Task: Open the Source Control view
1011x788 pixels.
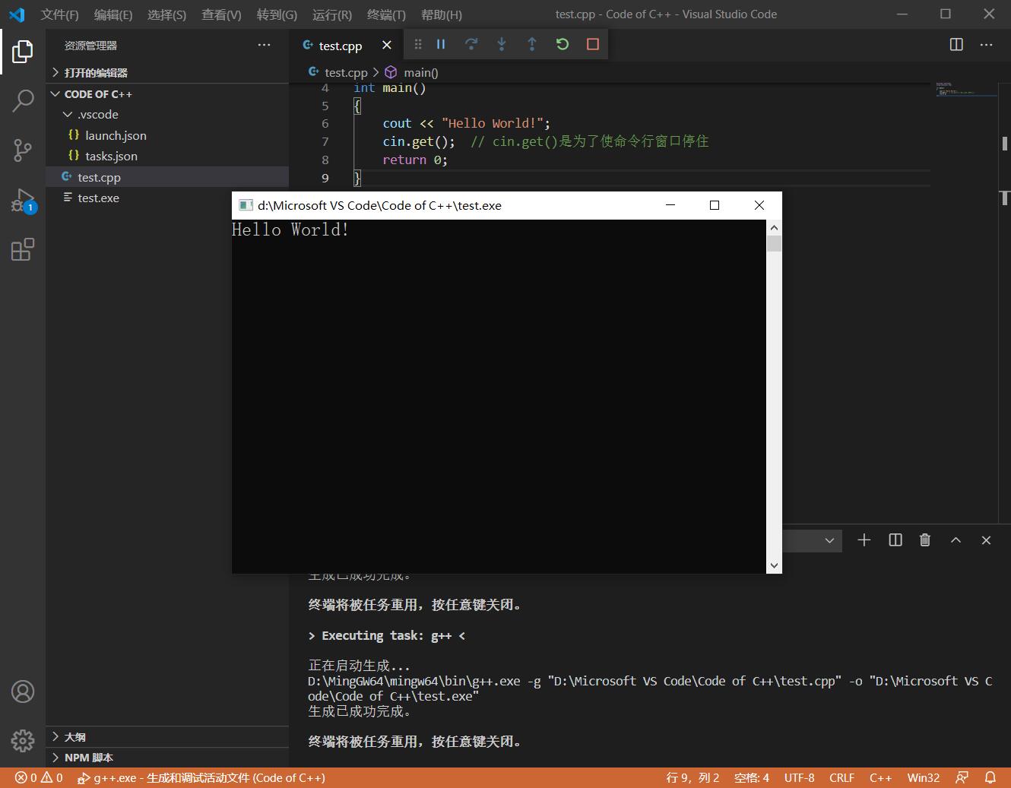Action: coord(23,150)
